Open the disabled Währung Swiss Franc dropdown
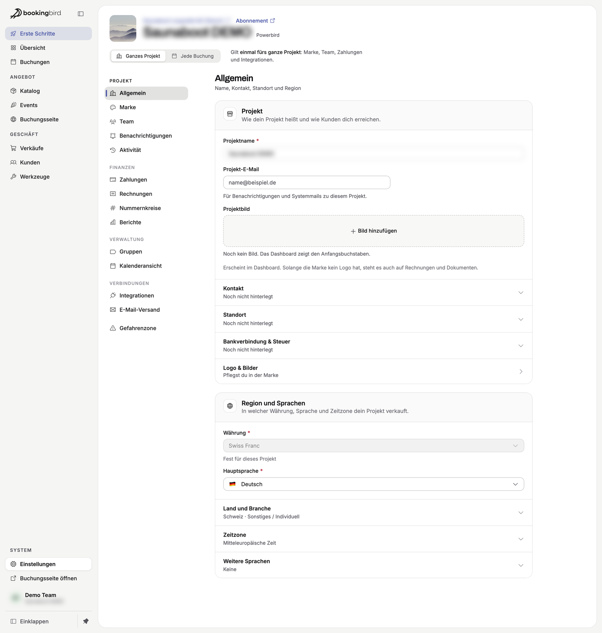This screenshot has height=633, width=602. 373,445
